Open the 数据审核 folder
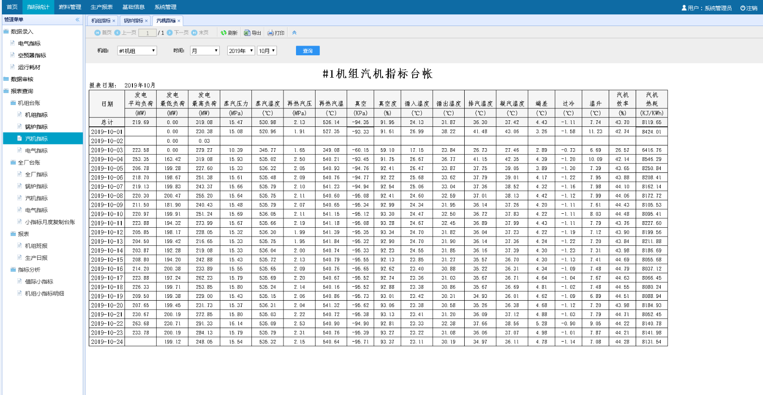 tap(22, 79)
